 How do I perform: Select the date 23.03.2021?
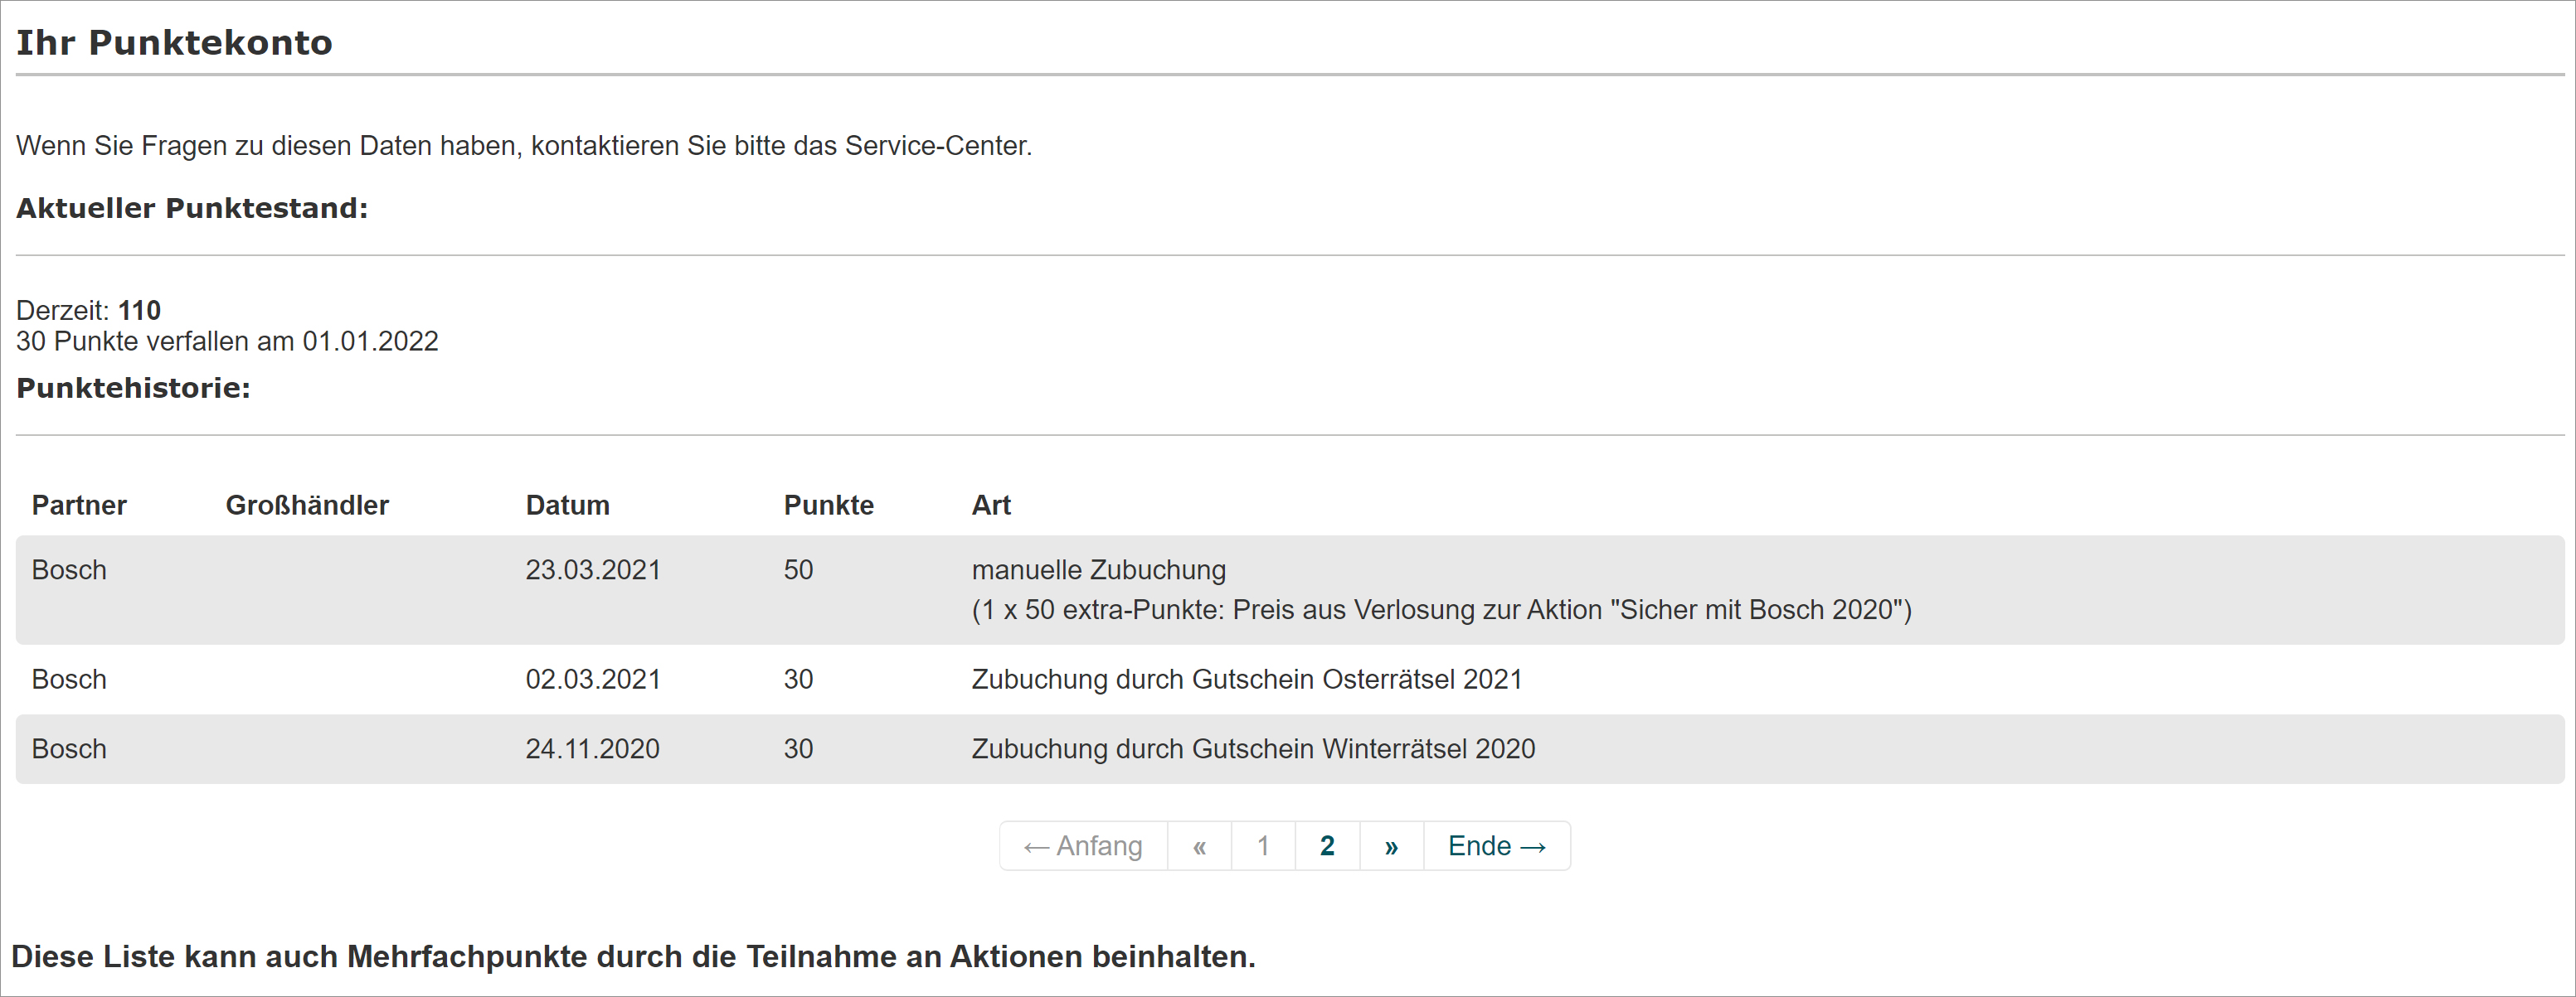click(593, 569)
